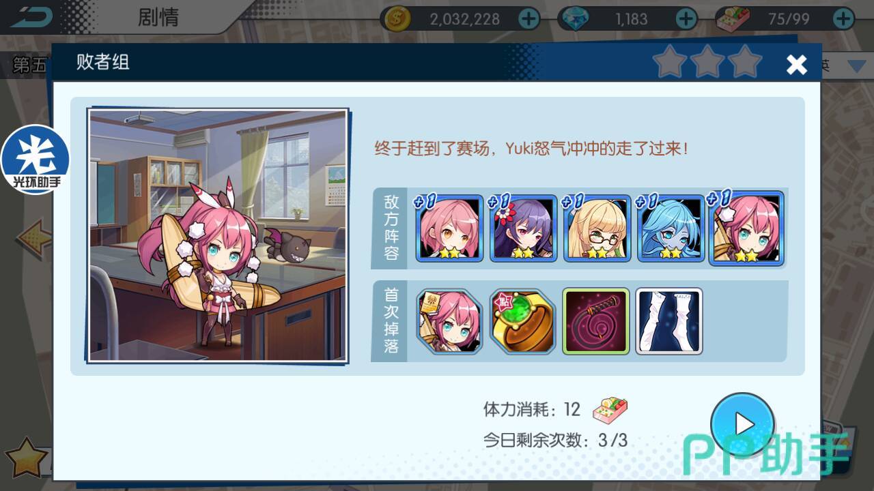874x491 pixels.
Task: Tap the stage character illustration
Action: (218, 235)
